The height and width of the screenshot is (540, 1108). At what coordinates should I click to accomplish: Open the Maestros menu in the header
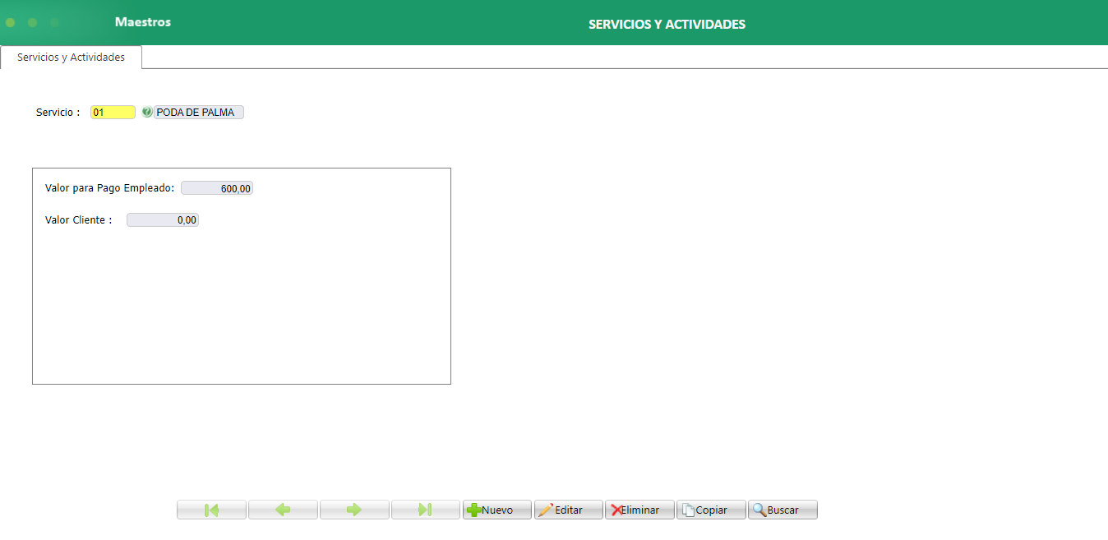click(143, 22)
